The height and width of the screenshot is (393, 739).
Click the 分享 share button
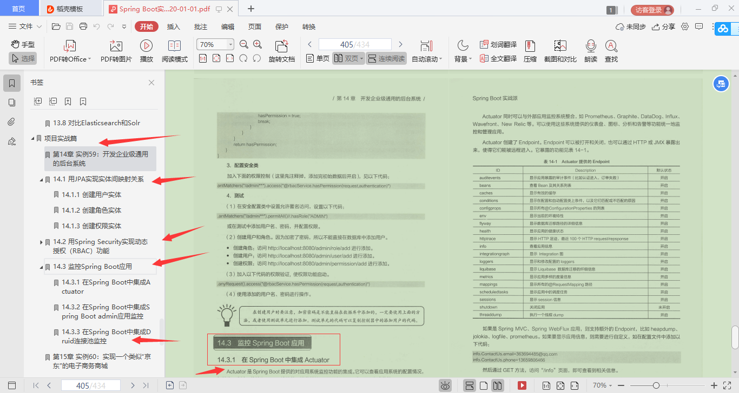[663, 26]
